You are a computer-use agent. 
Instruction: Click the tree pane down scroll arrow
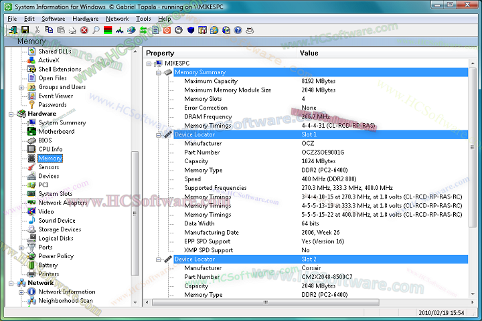click(135, 302)
